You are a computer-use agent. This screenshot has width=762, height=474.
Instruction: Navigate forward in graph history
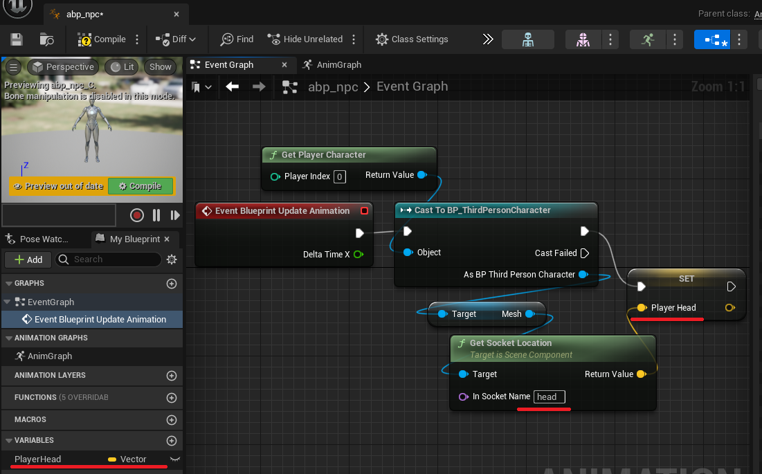coord(259,86)
